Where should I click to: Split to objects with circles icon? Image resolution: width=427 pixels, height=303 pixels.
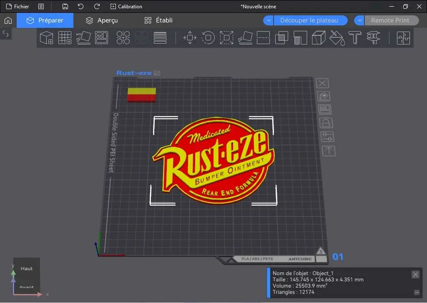click(x=123, y=38)
